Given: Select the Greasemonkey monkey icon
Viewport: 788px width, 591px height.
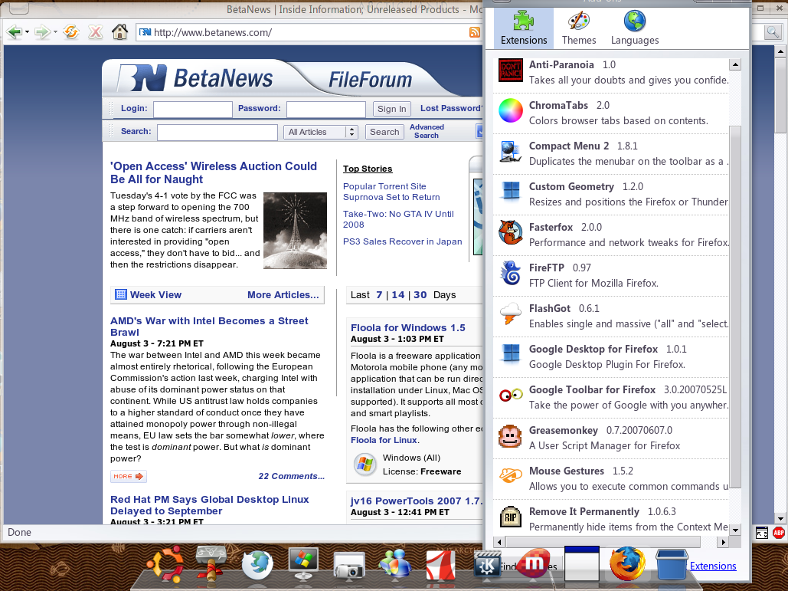Looking at the screenshot, I should tap(511, 435).
